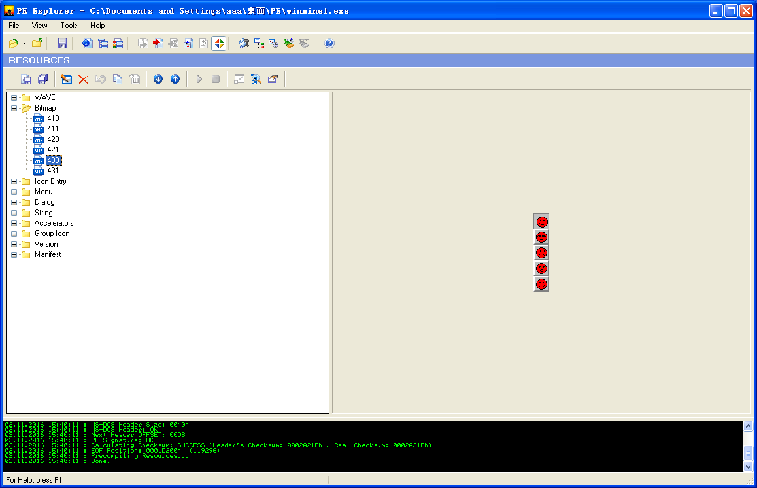Save resource with the single floppy icon
757x488 pixels.
point(26,79)
